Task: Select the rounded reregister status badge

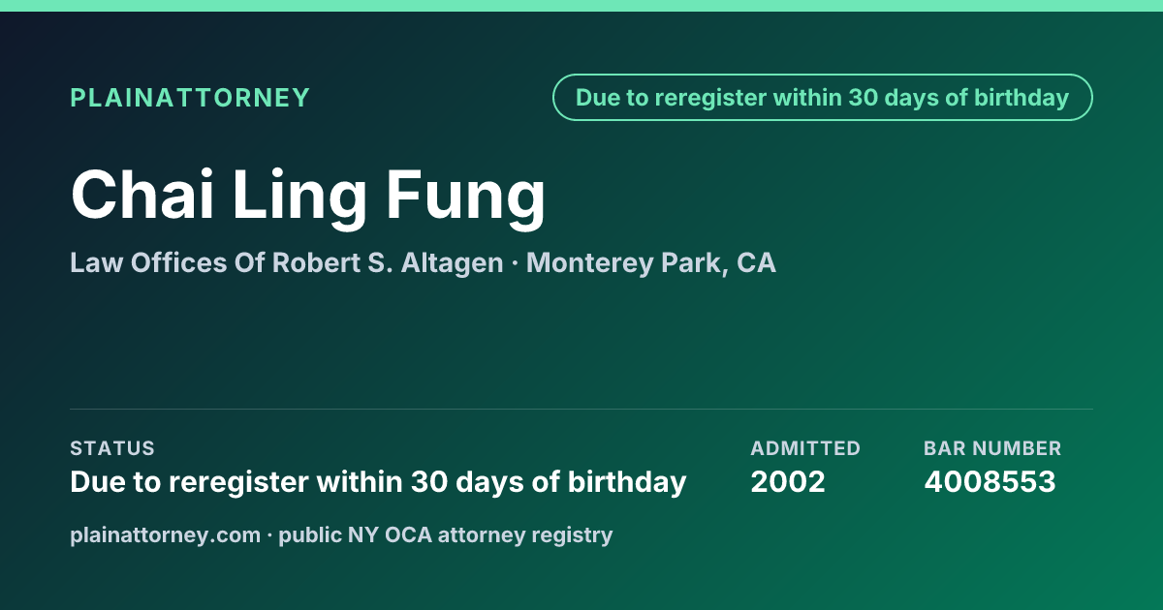Action: point(823,98)
